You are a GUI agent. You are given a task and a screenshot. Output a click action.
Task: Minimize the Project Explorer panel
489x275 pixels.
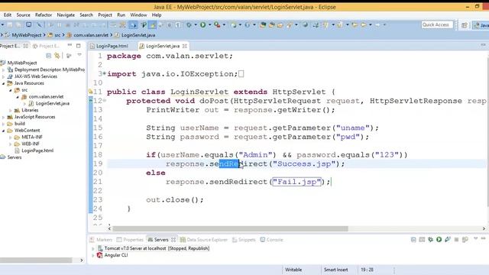tap(70, 46)
